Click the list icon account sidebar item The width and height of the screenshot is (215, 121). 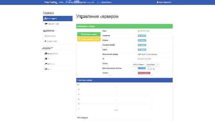58,59
